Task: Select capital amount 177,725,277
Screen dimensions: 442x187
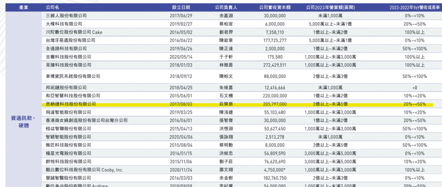Action: (x=275, y=41)
